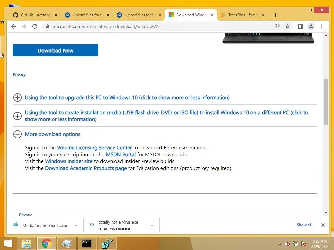The width and height of the screenshot is (334, 250).
Task: Click the scroll up arrow of the page
Action: coord(326,35)
